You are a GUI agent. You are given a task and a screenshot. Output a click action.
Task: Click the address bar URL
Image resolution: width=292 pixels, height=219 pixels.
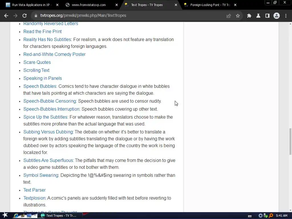pos(83,15)
